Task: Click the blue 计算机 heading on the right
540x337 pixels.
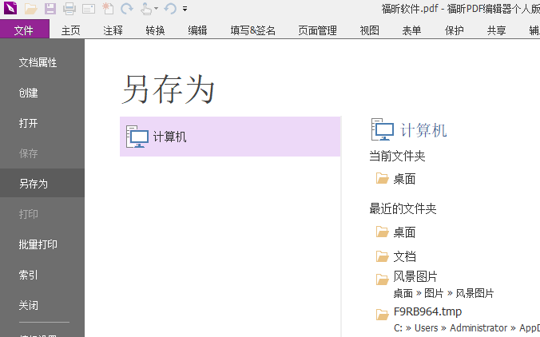Action: 423,130
